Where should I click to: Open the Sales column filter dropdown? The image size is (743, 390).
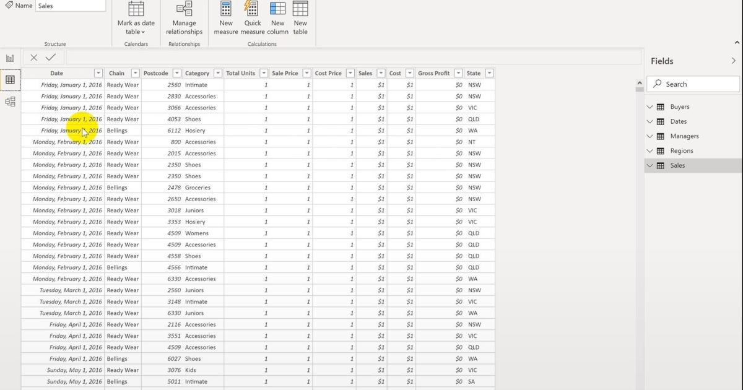[381, 73]
